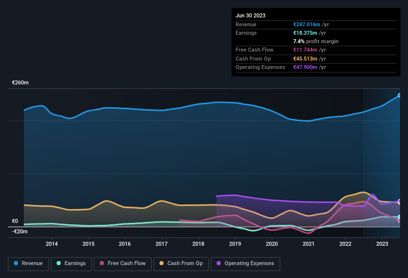Image resolution: width=408 pixels, height=278 pixels.
Task: Click the -€20m y-axis label
Action: pos(20,231)
